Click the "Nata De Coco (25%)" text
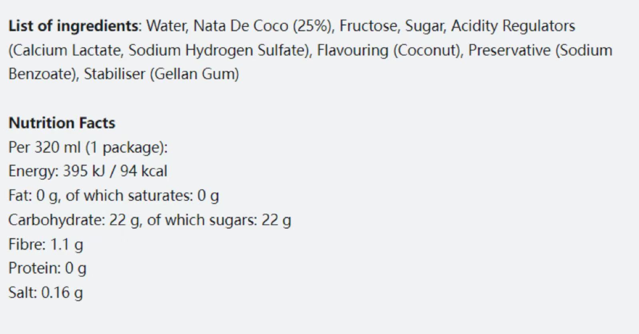The image size is (639, 334). point(263,26)
